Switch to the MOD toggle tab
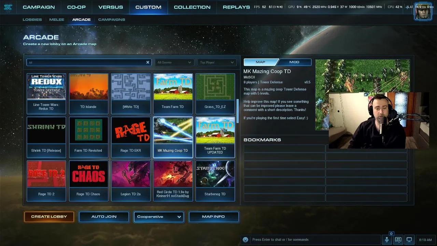437x246 pixels. click(294, 62)
